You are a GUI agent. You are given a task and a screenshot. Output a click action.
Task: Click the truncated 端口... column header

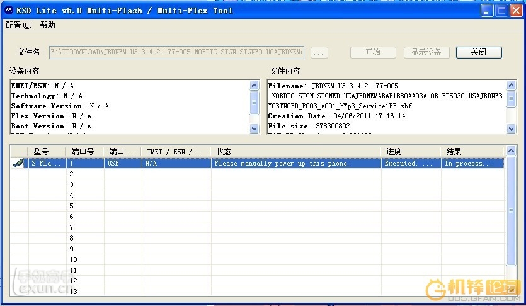coord(122,152)
